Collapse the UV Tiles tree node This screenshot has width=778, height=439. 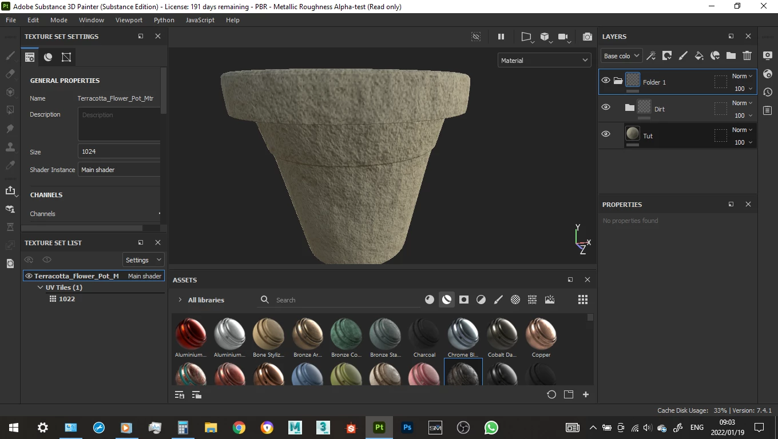(40, 288)
